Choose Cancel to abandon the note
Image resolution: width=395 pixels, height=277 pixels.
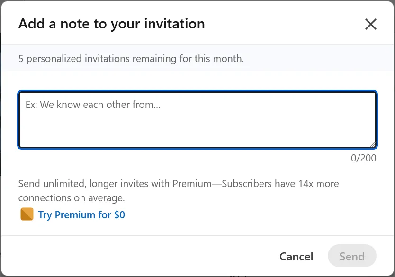click(x=296, y=256)
